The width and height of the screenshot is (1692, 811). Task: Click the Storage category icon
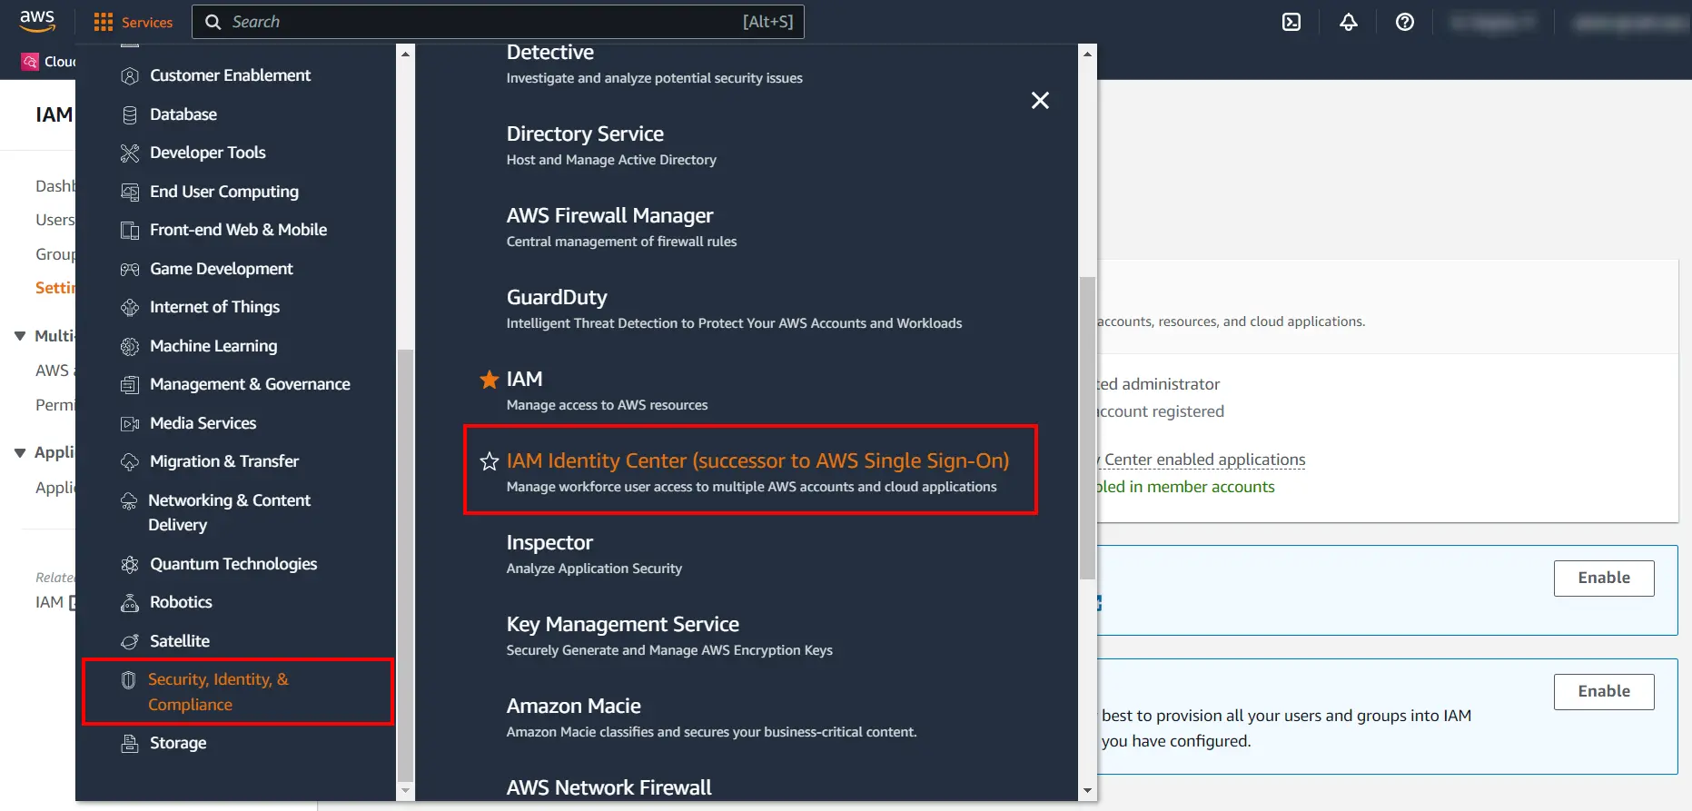point(130,743)
